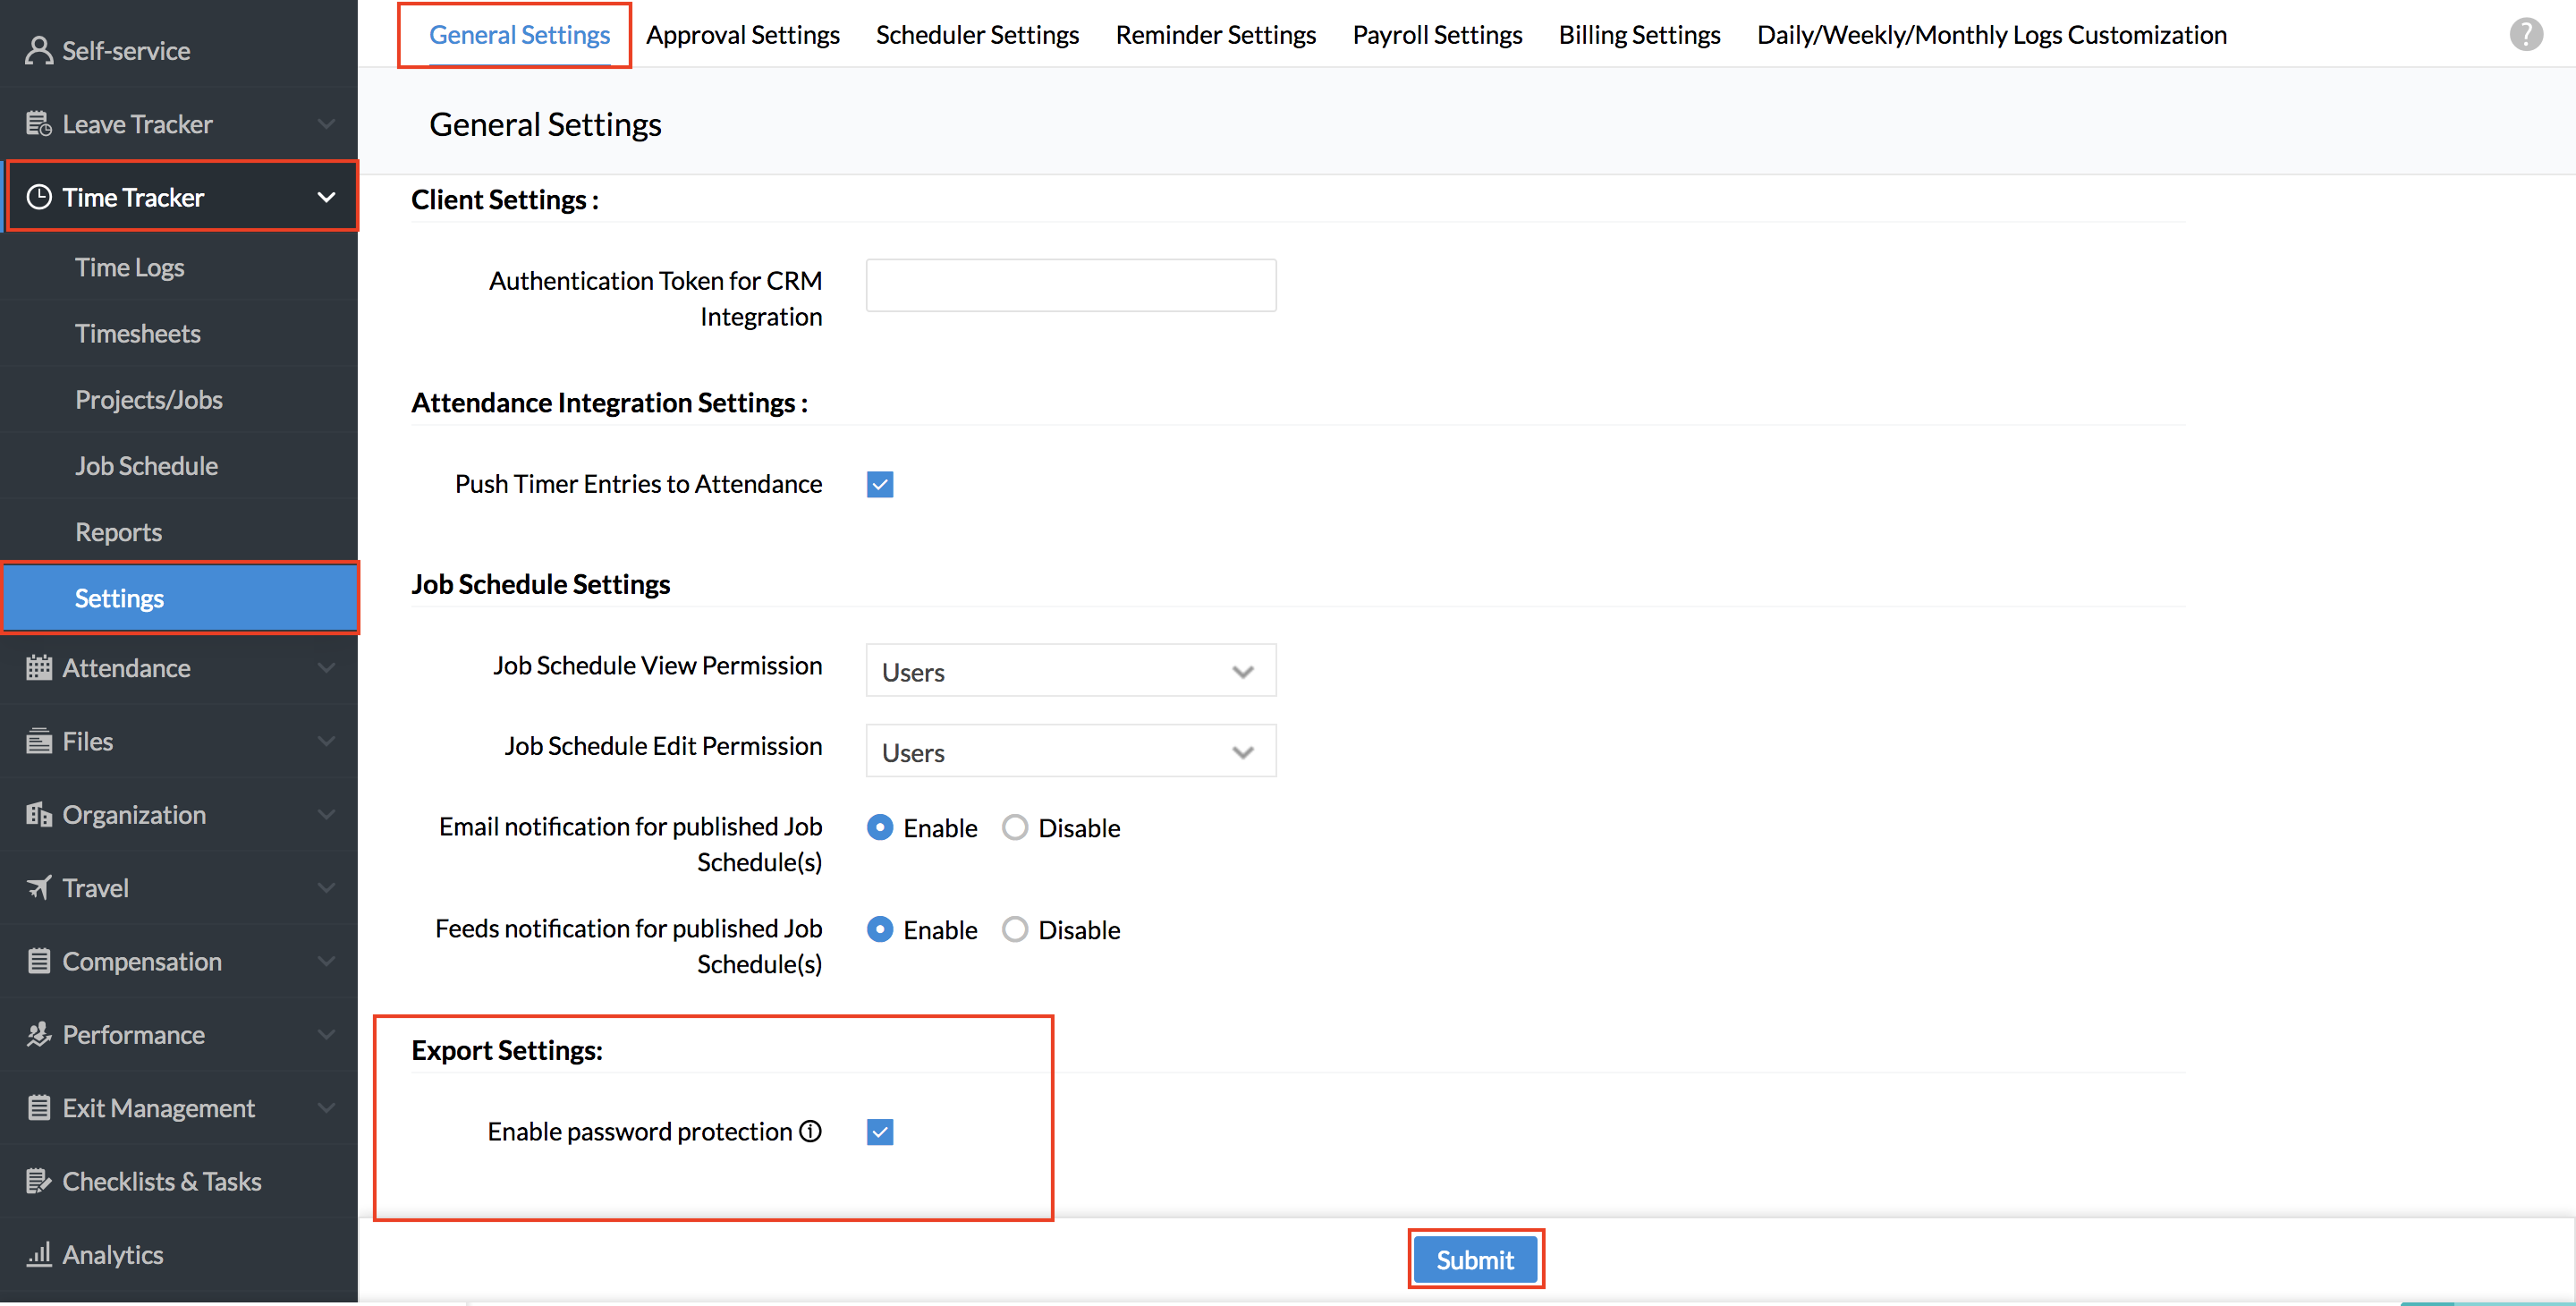Image resolution: width=2576 pixels, height=1306 pixels.
Task: Open the Payroll Settings tab
Action: [x=1436, y=35]
